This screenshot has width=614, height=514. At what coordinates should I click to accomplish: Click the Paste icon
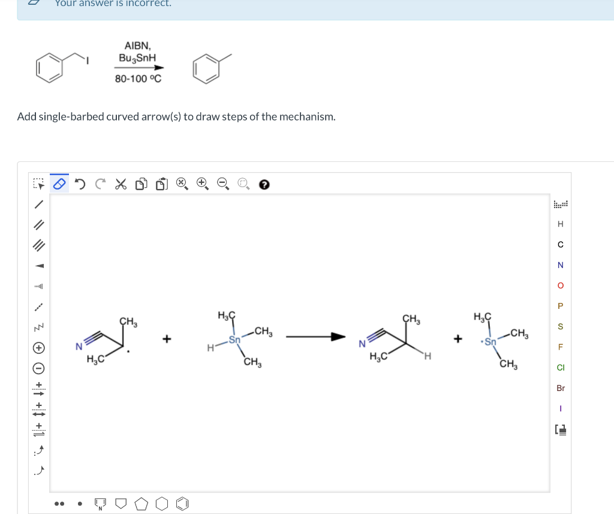161,184
